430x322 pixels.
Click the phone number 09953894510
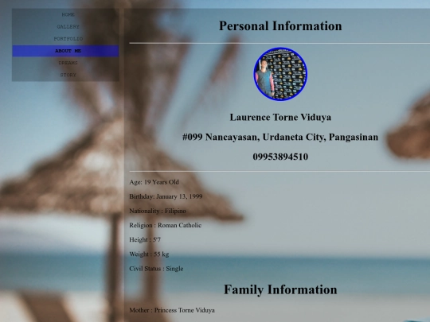click(280, 157)
